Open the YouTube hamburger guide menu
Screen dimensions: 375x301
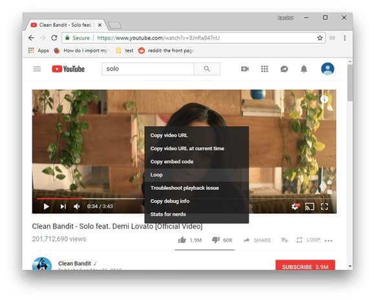click(x=37, y=69)
